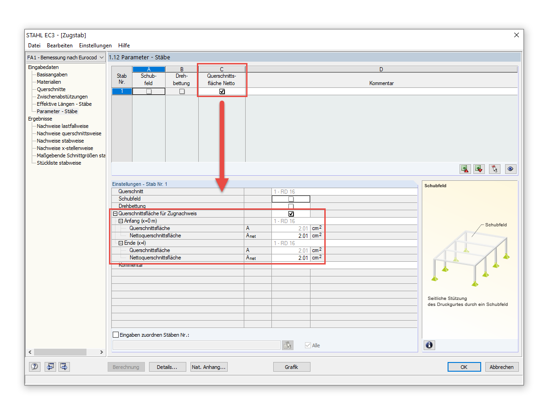Click the Details... button
The image size is (552, 414).
pyautogui.click(x=167, y=367)
